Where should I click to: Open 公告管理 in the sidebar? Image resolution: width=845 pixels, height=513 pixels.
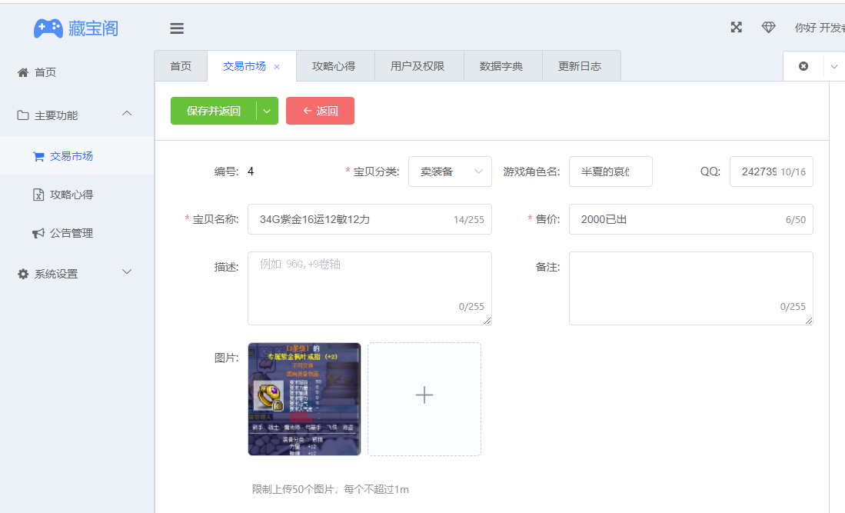77,233
